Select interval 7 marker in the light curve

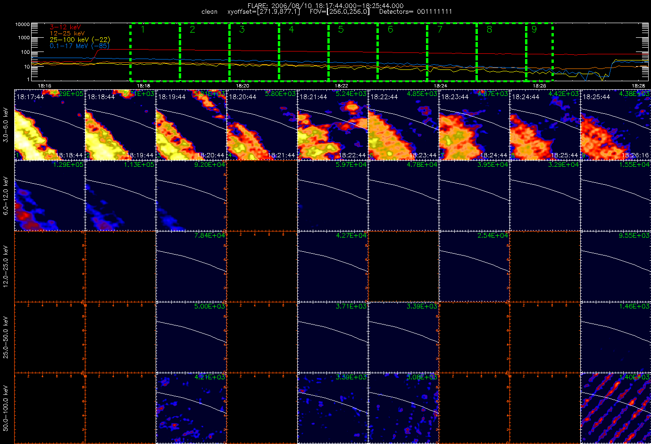click(440, 29)
